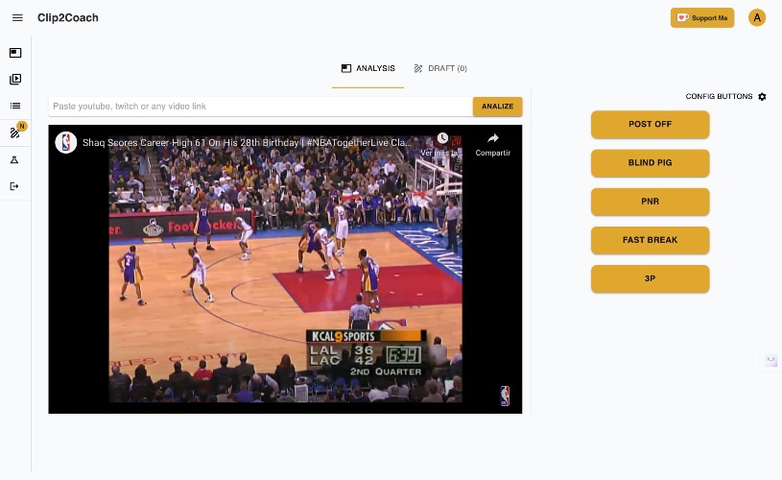Open the lab flask sidebar icon
This screenshot has width=782, height=480.
click(14, 159)
